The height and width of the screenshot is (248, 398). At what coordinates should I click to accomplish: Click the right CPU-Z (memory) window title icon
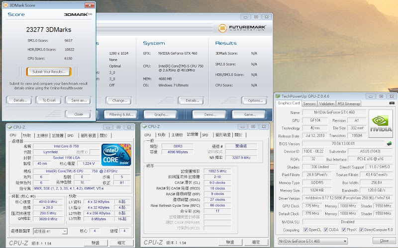pyautogui.click(x=144, y=126)
